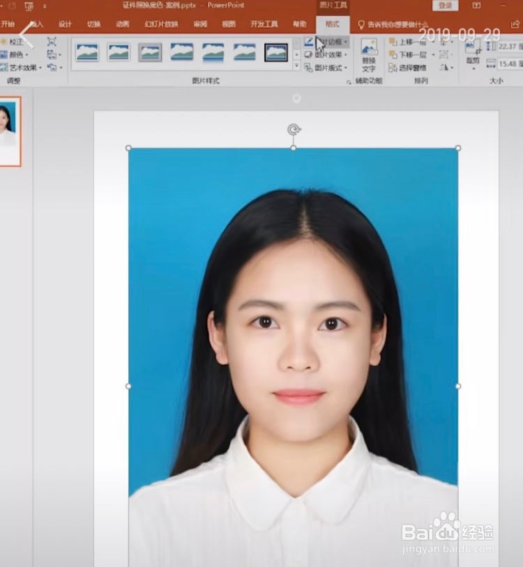Screen dimensions: 523x567
Task: Click the top-middle resize handle of photo
Action: 294,148
